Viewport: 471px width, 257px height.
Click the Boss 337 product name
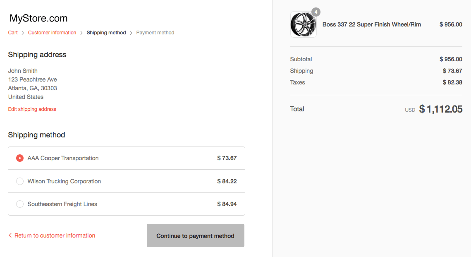(372, 24)
